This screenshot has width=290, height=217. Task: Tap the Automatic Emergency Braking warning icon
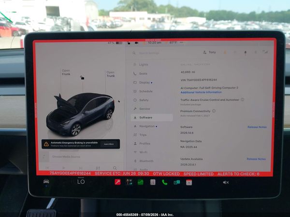[x=46, y=144]
